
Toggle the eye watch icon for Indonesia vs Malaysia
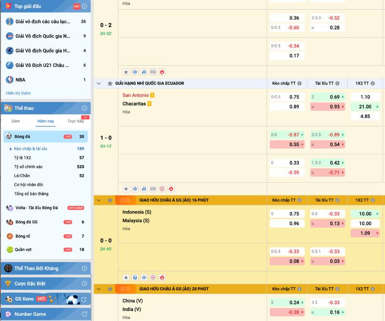[144, 278]
